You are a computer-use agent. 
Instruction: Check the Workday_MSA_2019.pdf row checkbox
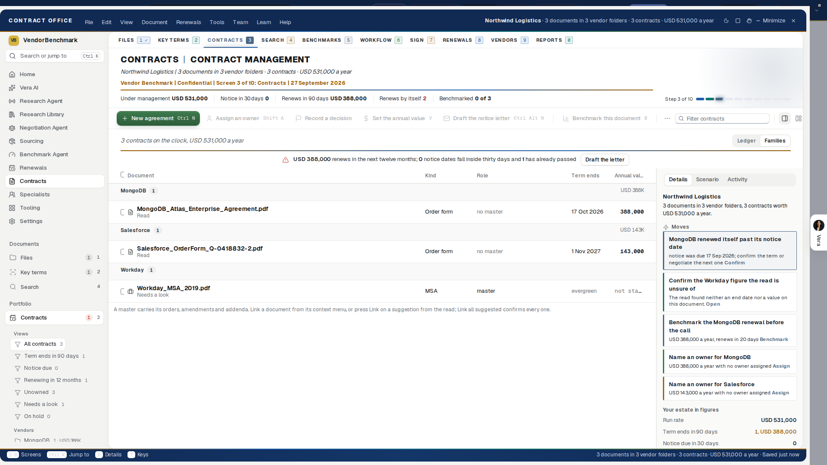[x=122, y=291]
